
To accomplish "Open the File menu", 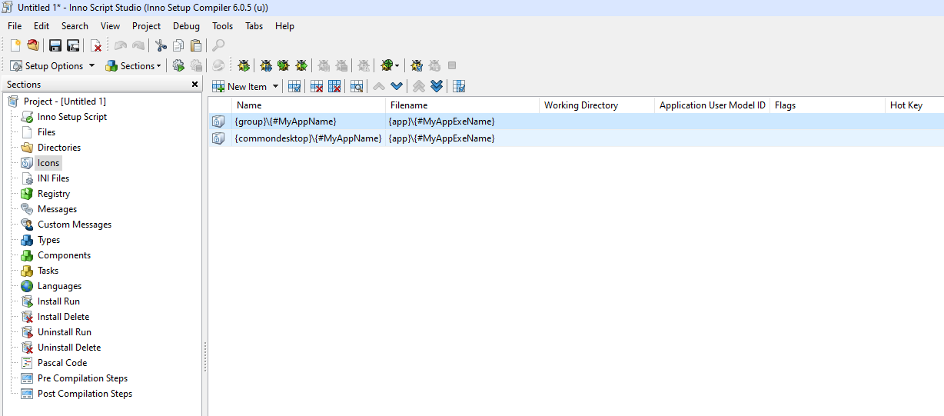I will point(15,25).
